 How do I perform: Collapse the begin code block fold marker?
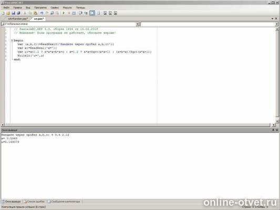tap(12, 40)
